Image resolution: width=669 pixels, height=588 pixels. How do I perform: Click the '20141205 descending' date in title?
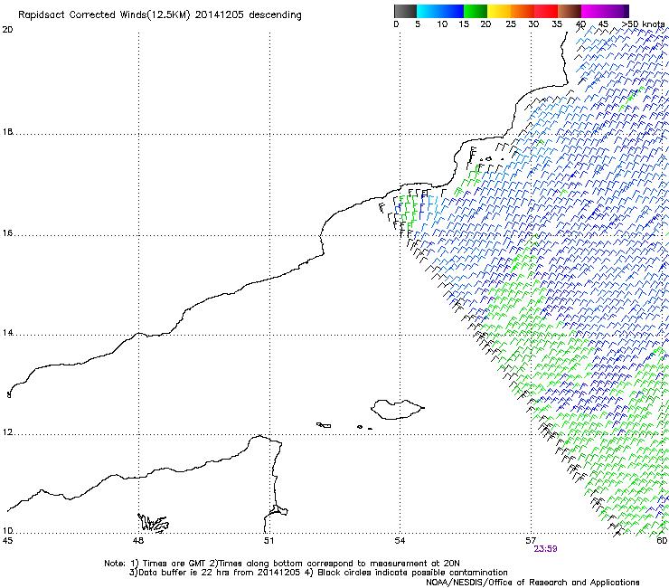[x=249, y=15]
